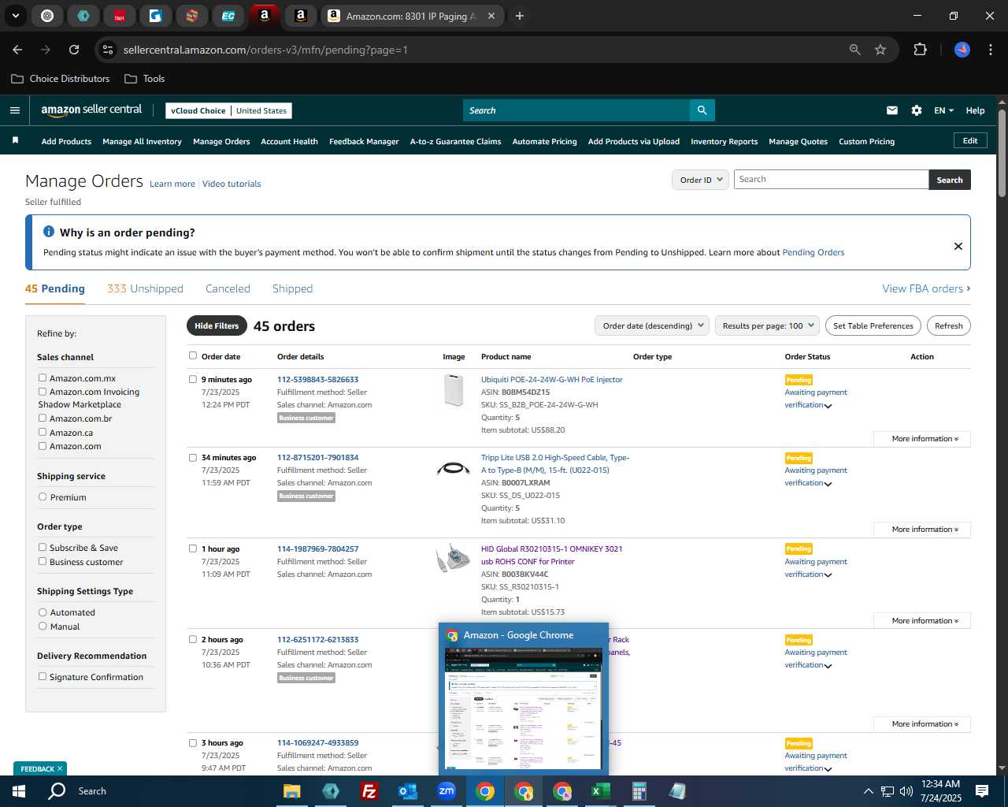Open the Chrome extensions puzzle icon
This screenshot has height=807, width=1008.
coord(920,50)
